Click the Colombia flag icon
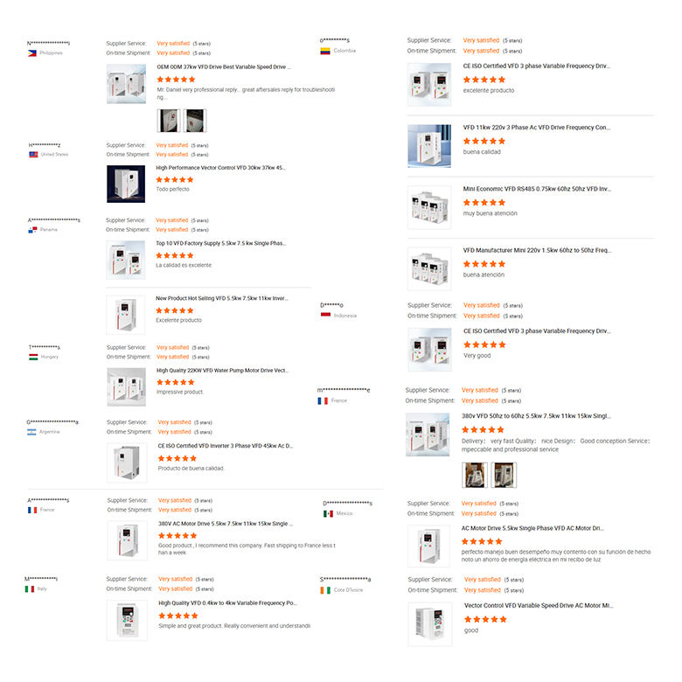 tap(325, 51)
